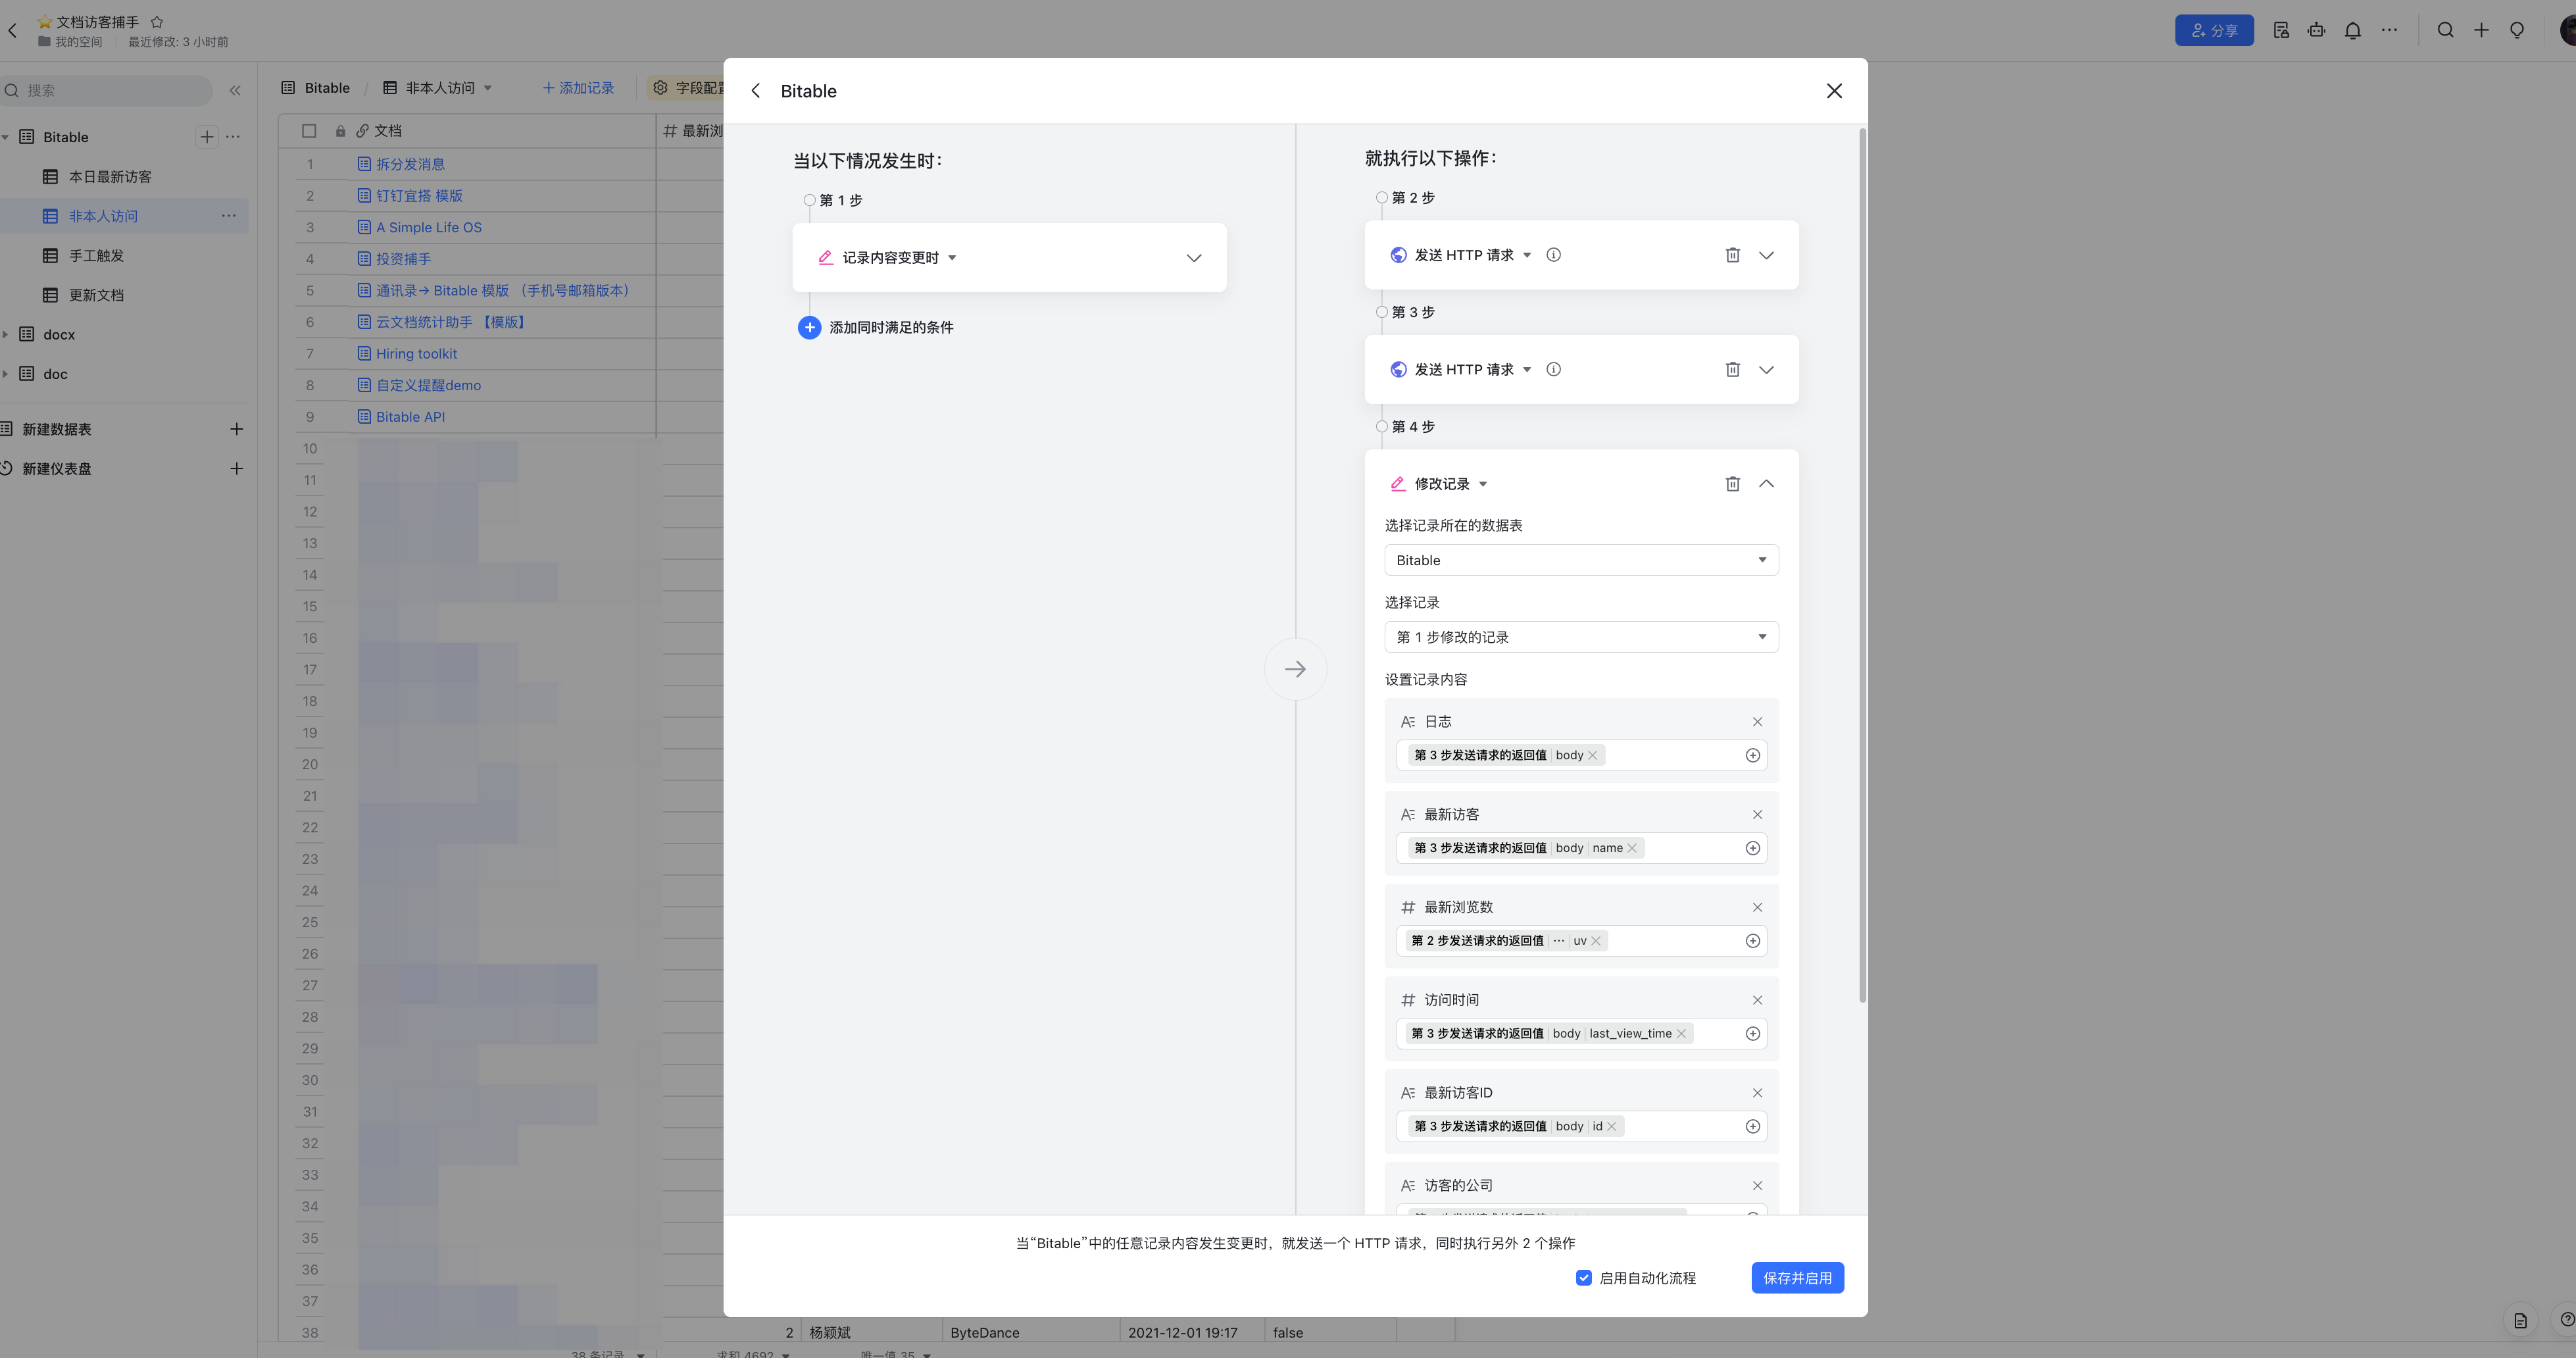Remove the 最新访客ID field setting

point(1757,1093)
